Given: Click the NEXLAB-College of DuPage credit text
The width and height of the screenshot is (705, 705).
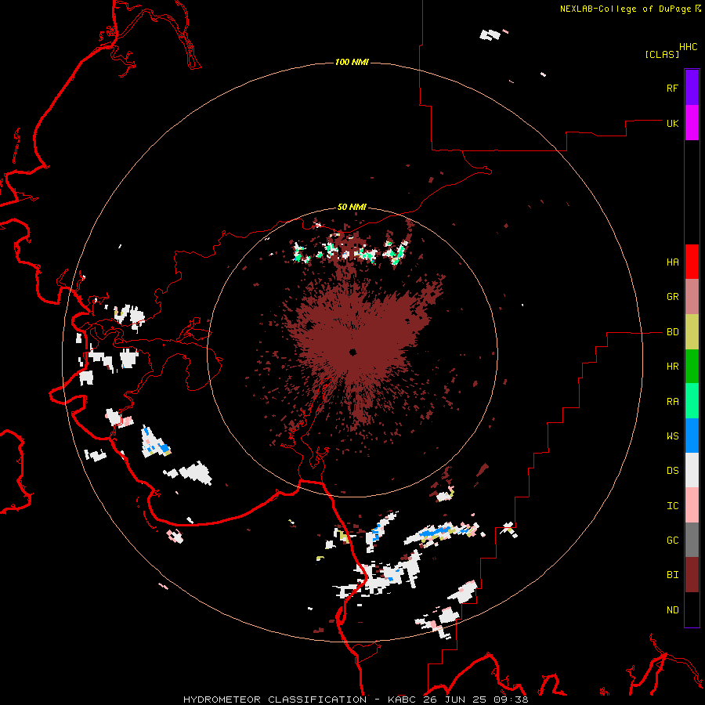Looking at the screenshot, I should coord(626,9).
